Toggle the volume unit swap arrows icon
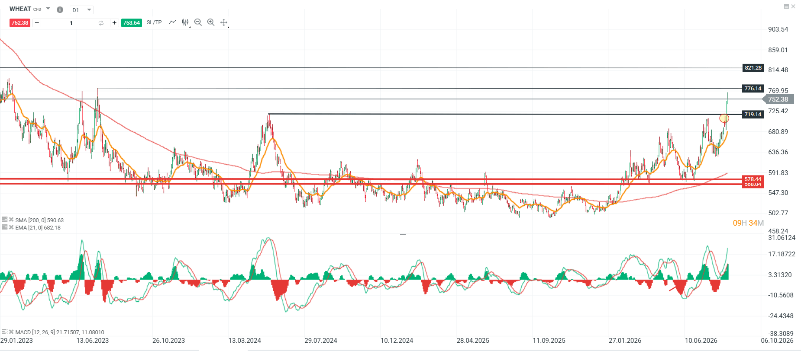801x351 pixels. [101, 23]
